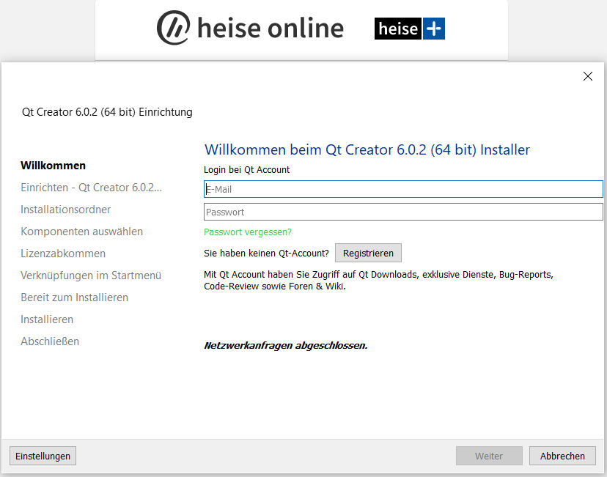Click the heise online logo
The height and width of the screenshot is (477, 607).
250,28
